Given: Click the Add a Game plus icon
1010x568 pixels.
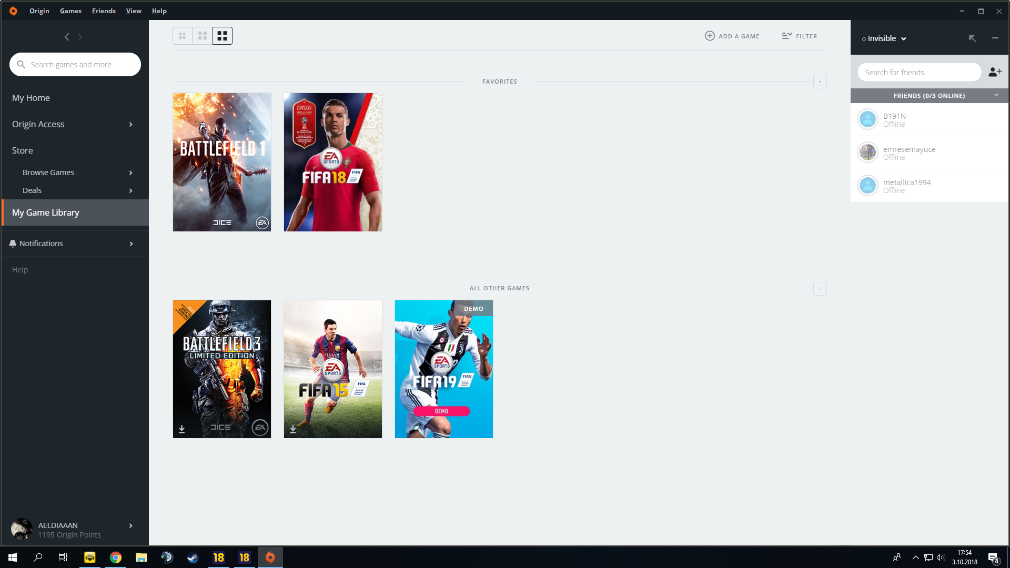Looking at the screenshot, I should coord(710,36).
